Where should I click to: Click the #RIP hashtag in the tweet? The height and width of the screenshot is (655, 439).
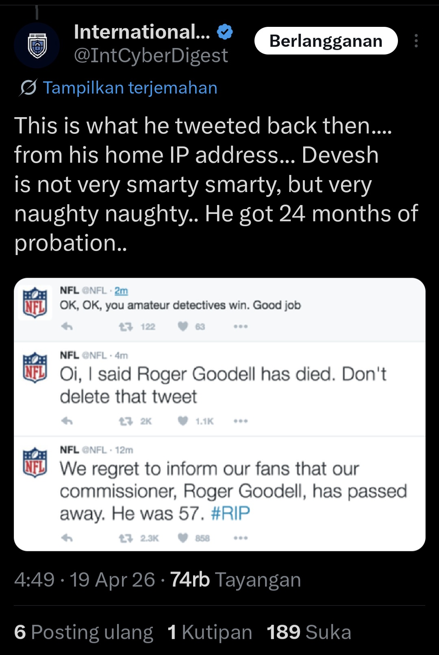point(230,513)
